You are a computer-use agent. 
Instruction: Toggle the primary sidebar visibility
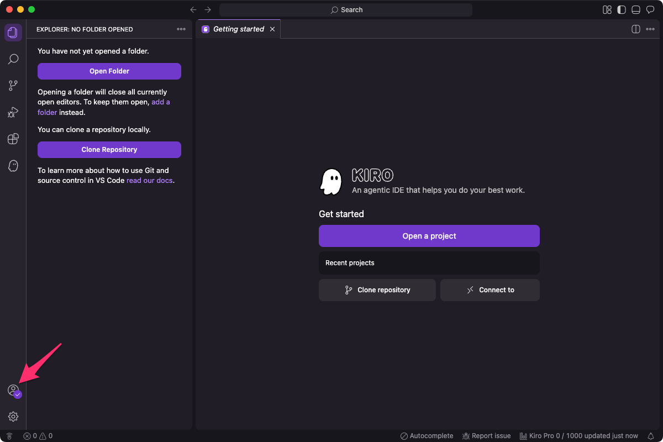tap(622, 10)
